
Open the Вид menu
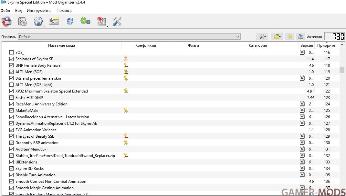tap(18, 11)
